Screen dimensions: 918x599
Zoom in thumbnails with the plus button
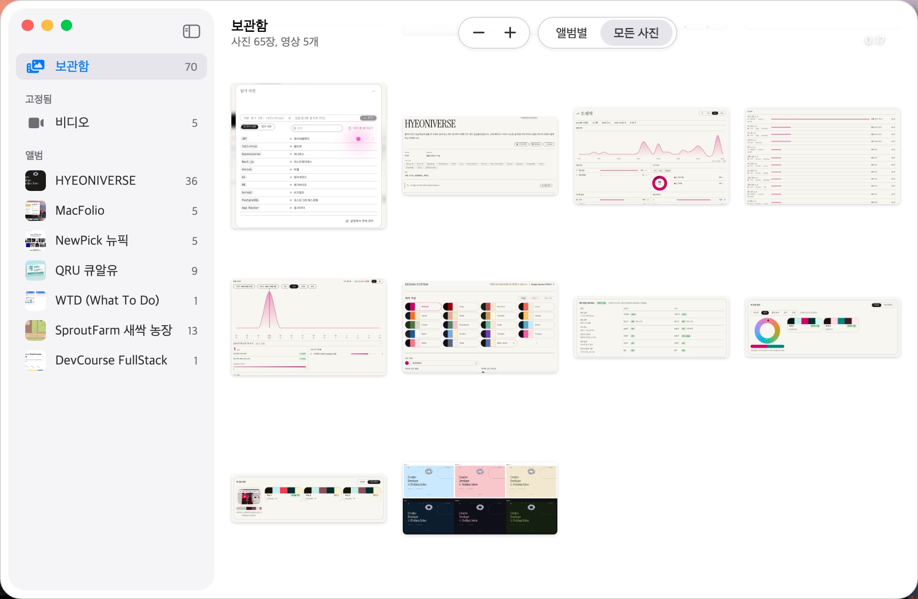(510, 32)
